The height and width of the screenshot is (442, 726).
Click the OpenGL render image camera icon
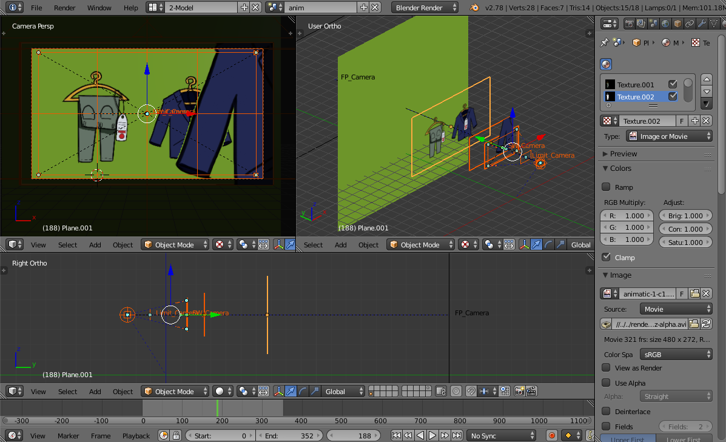pos(520,392)
